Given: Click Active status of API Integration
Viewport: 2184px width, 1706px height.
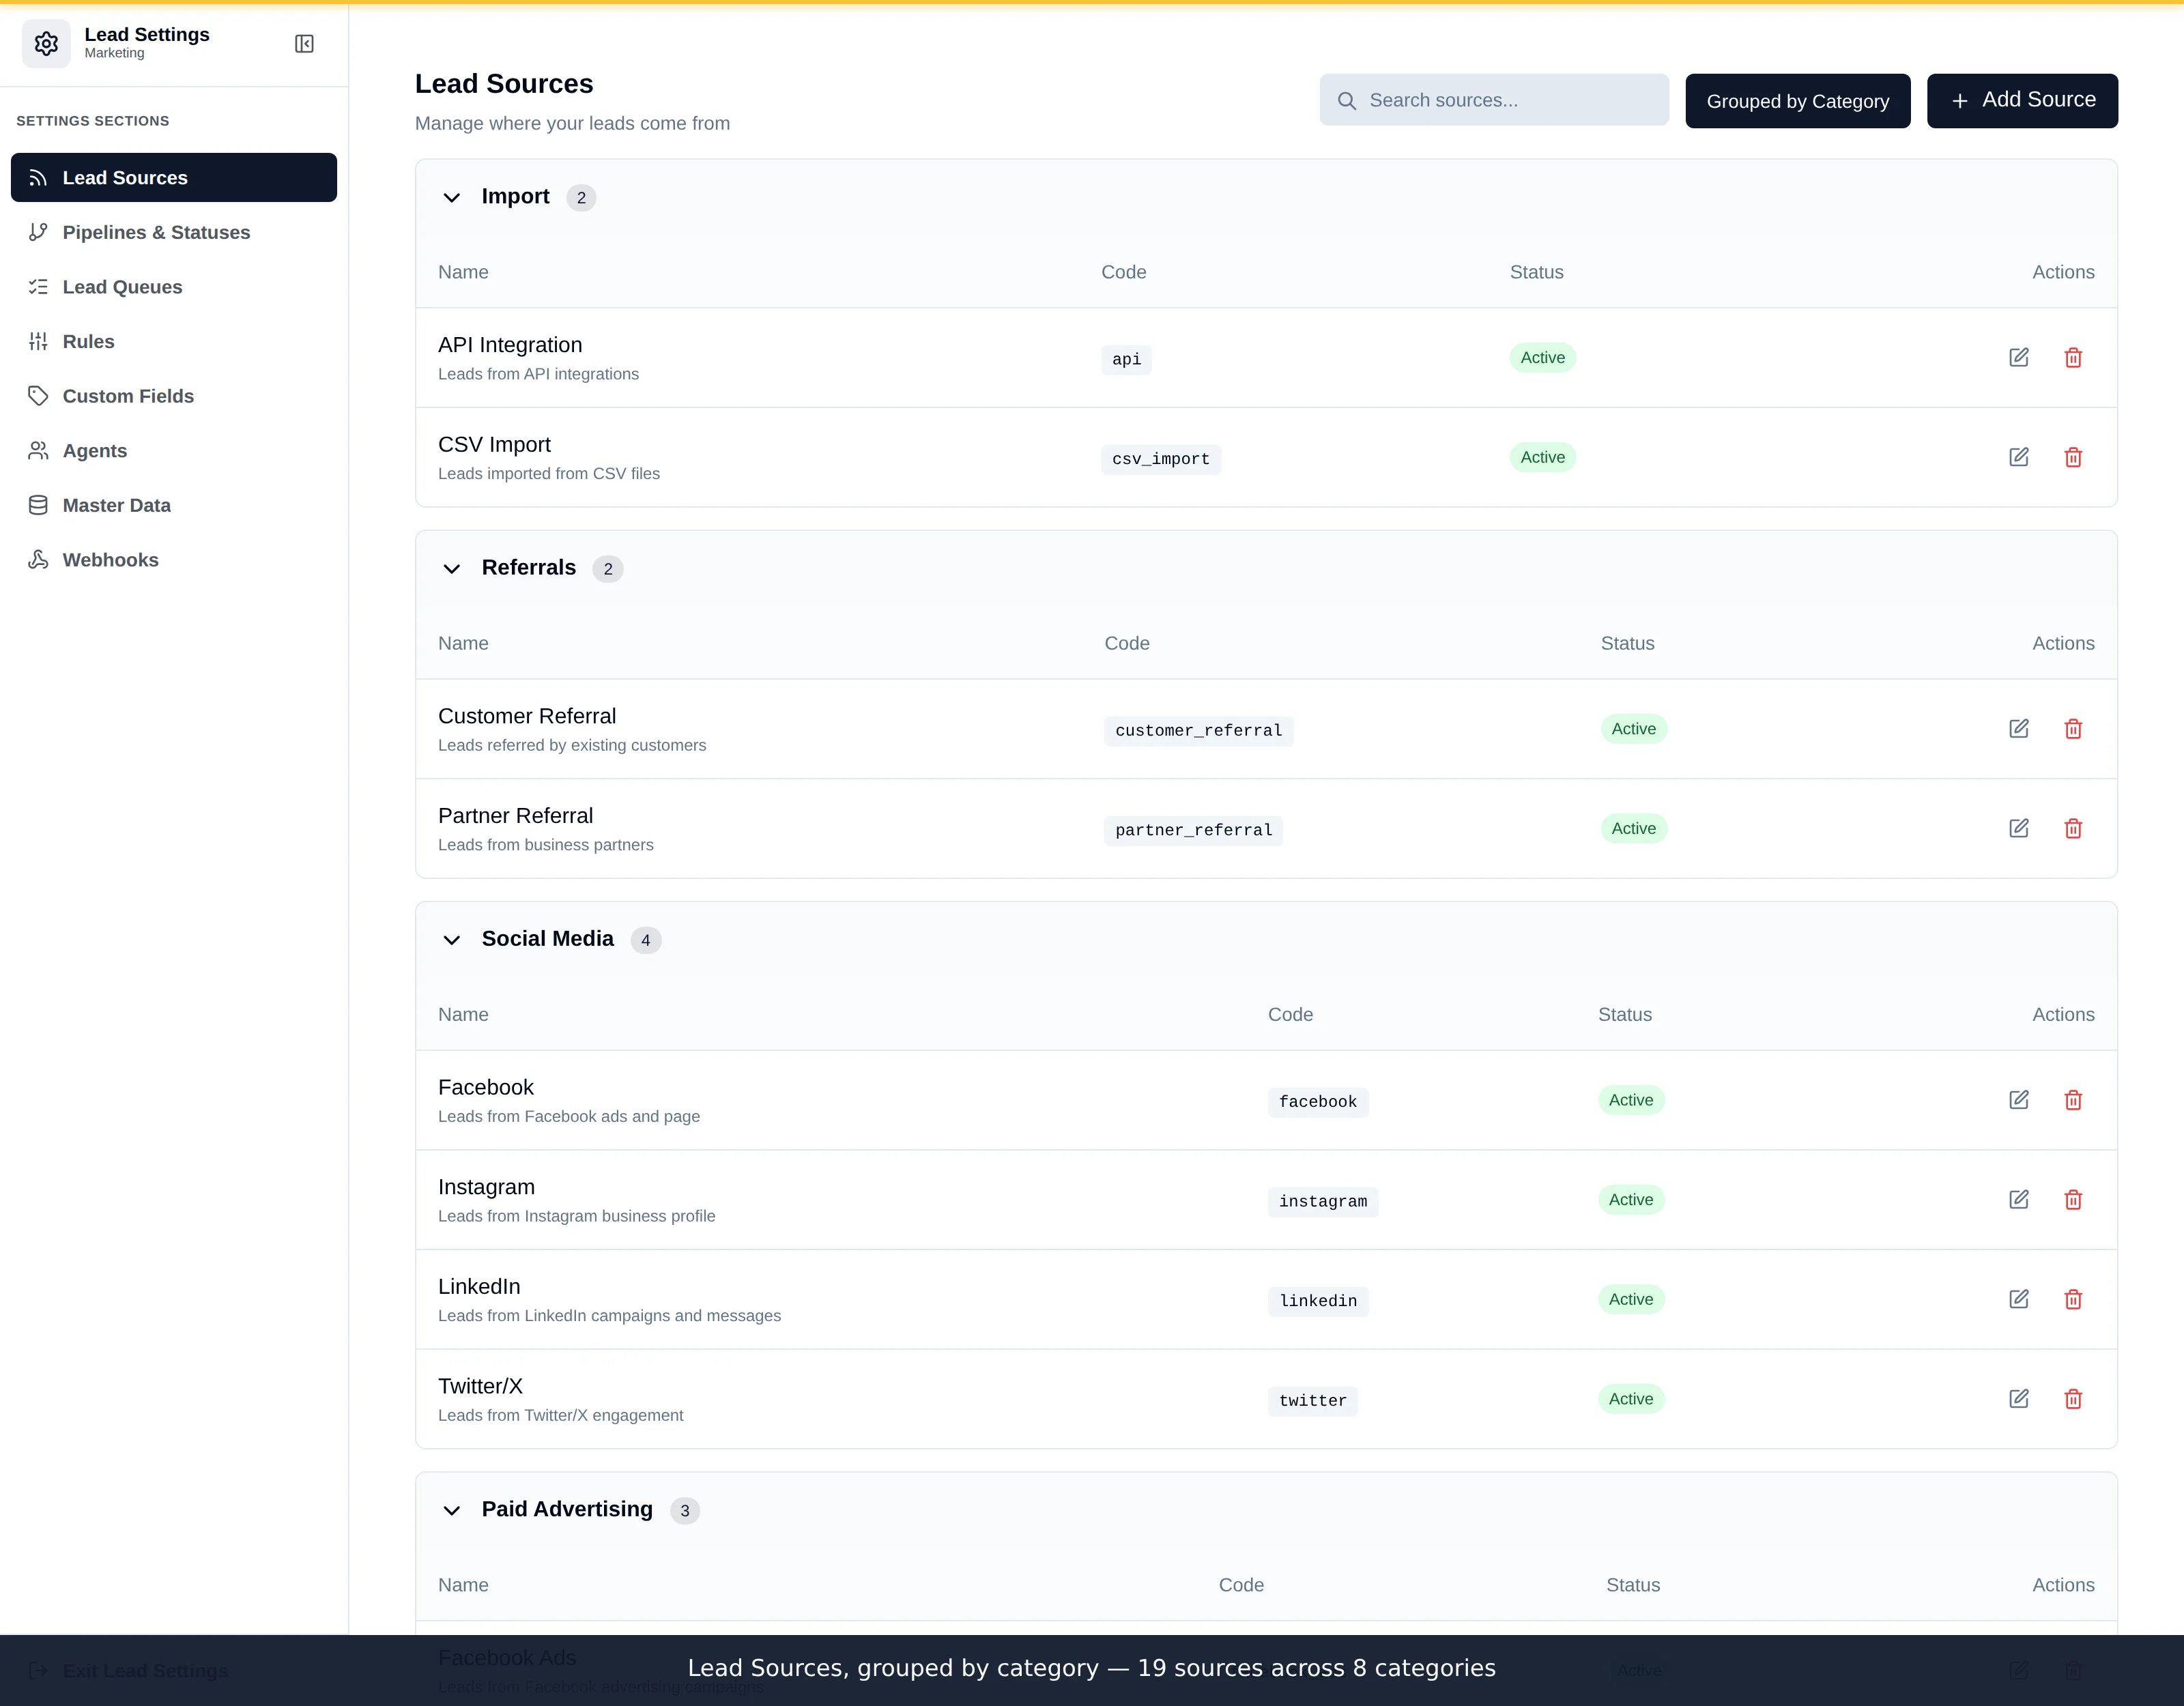Looking at the screenshot, I should 1542,358.
